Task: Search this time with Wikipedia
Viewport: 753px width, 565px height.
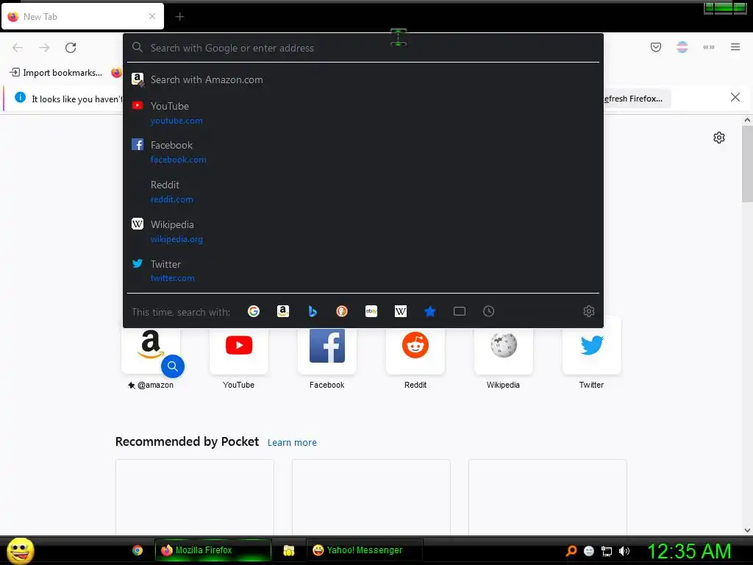Action: click(x=401, y=311)
